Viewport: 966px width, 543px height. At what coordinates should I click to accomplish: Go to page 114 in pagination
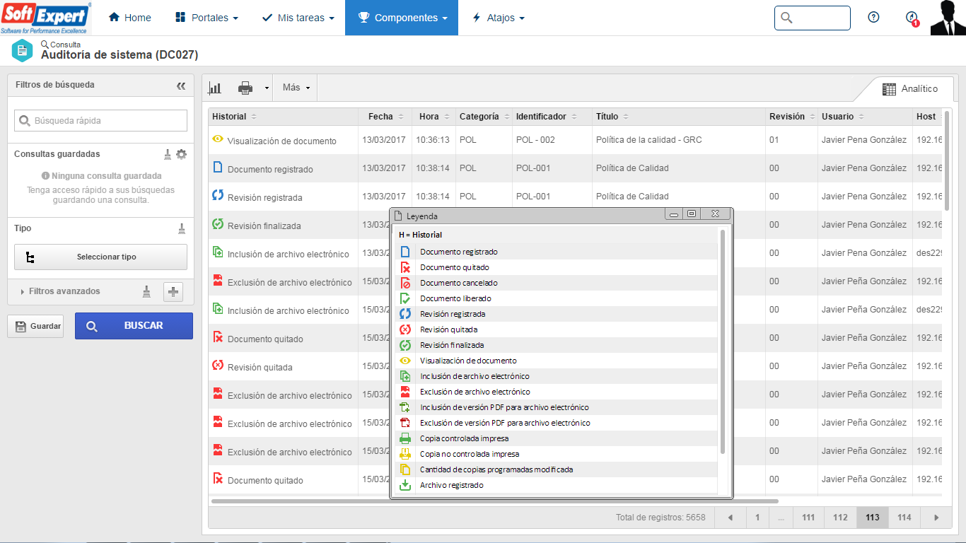(x=904, y=518)
